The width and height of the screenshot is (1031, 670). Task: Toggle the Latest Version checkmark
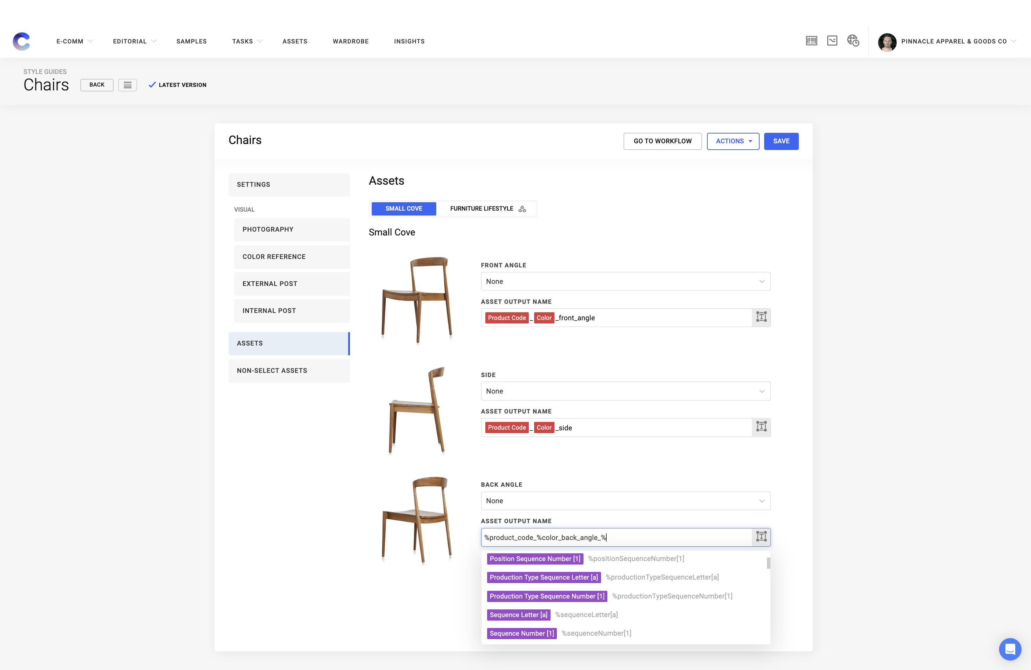tap(152, 85)
